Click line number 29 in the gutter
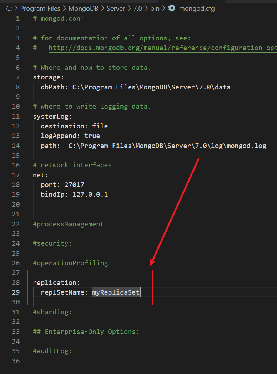 pyautogui.click(x=16, y=292)
